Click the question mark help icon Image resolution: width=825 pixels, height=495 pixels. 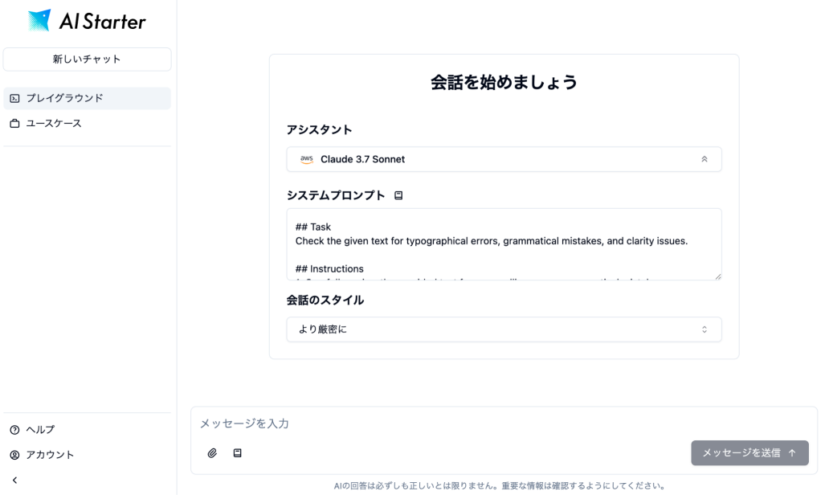[x=14, y=430]
